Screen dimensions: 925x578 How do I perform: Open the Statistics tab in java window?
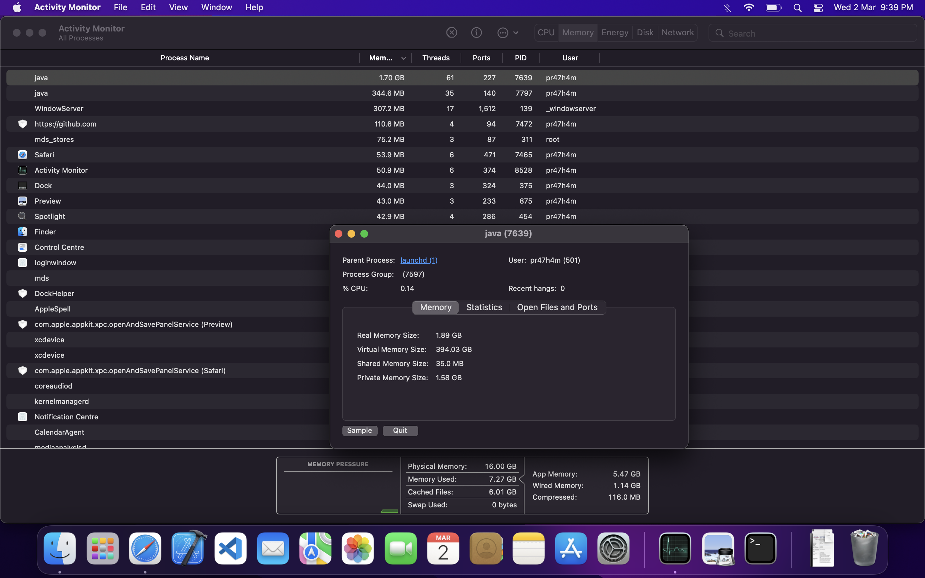pos(484,307)
